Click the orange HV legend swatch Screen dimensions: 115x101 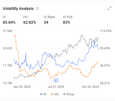pos(52,94)
